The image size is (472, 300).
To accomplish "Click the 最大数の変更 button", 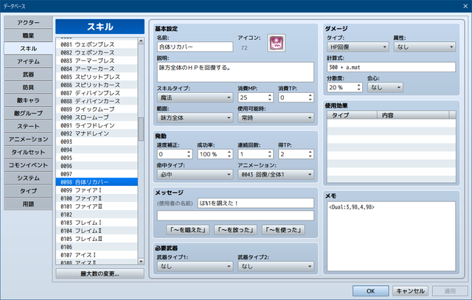I will tap(100, 273).
